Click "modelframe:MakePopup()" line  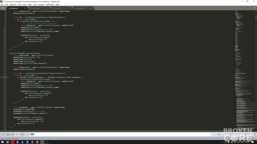(x=24, y=61)
